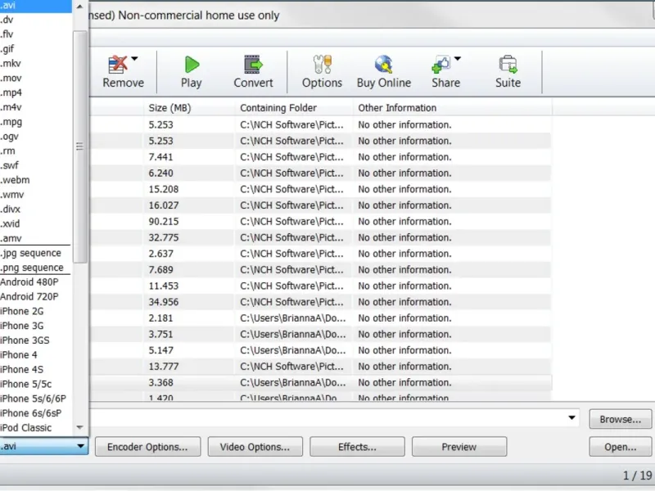The image size is (655, 491).
Task: Select the .ogv format entry
Action: pos(36,137)
